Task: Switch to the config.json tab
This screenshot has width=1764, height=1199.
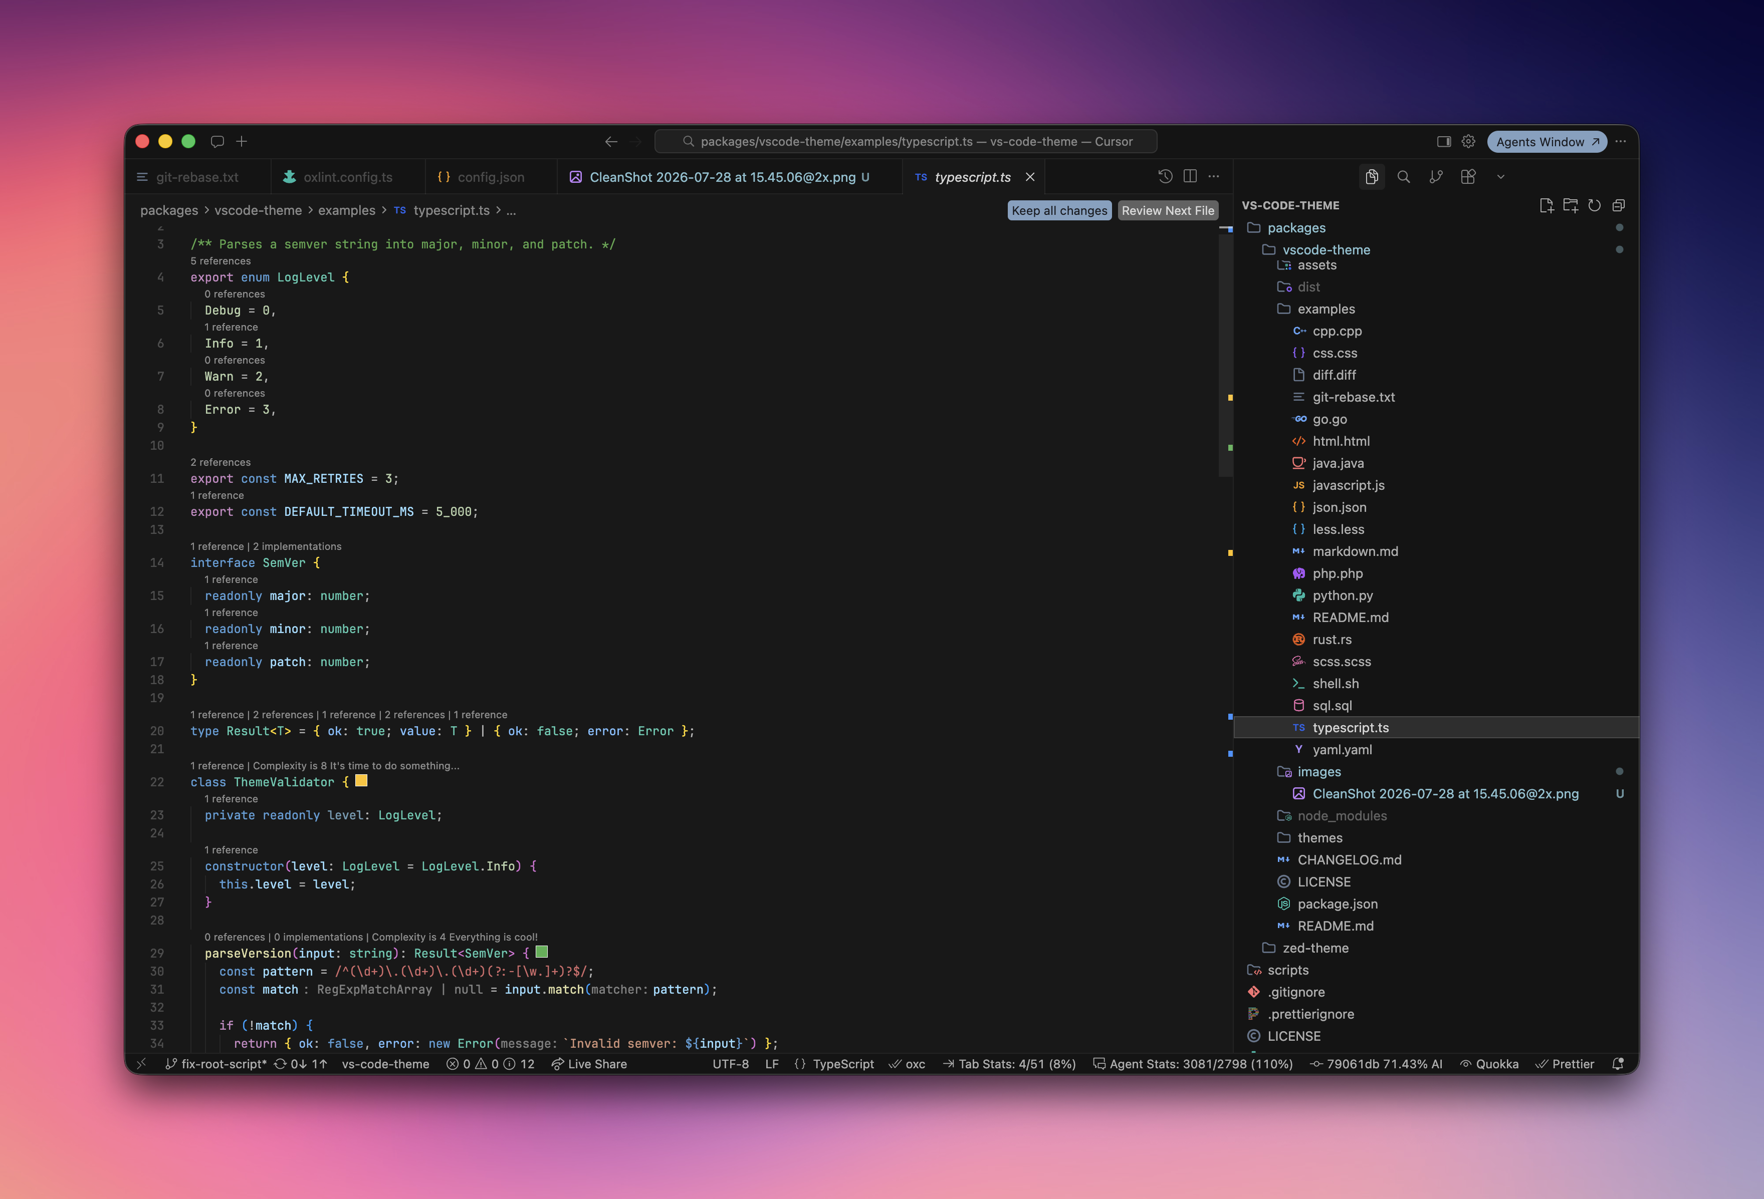Action: tap(490, 177)
